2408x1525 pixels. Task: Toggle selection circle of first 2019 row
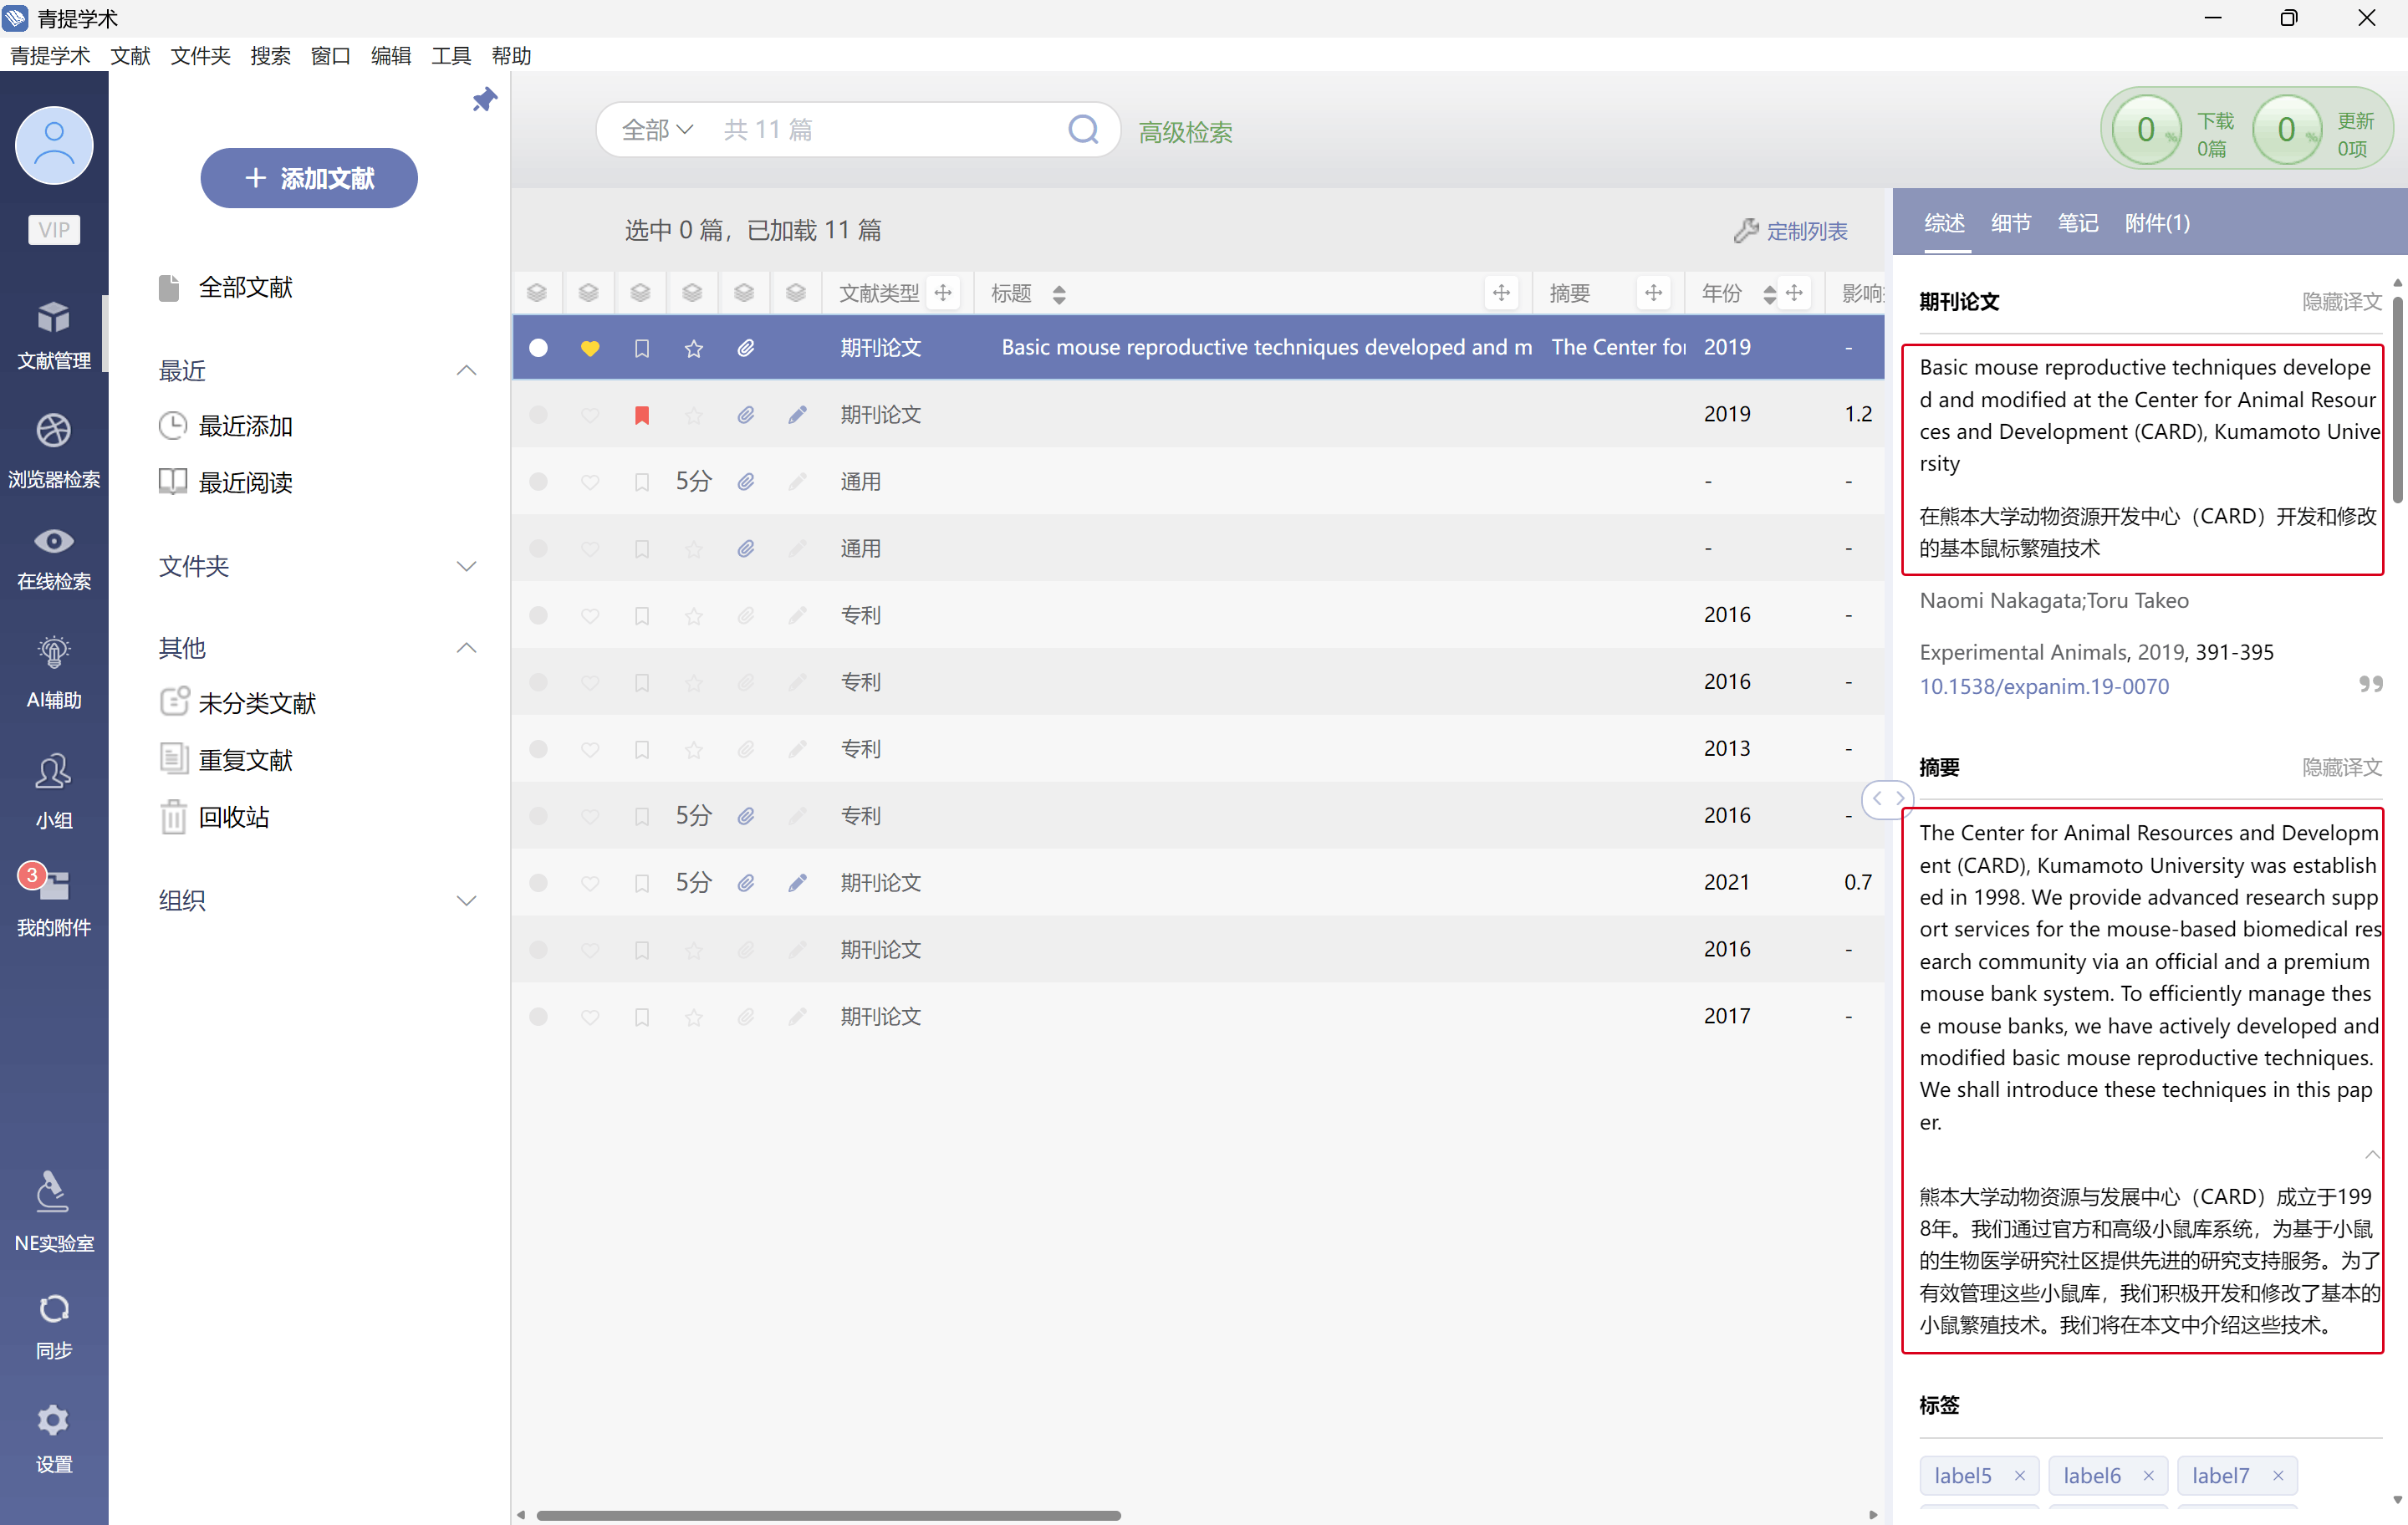pos(538,348)
